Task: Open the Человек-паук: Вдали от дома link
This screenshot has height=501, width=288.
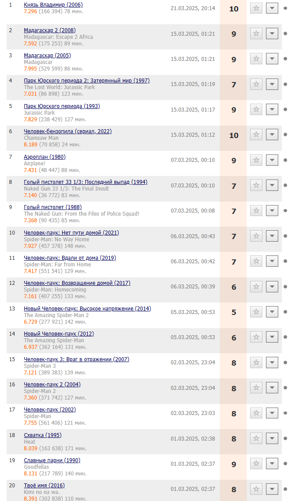Action: tap(70, 258)
